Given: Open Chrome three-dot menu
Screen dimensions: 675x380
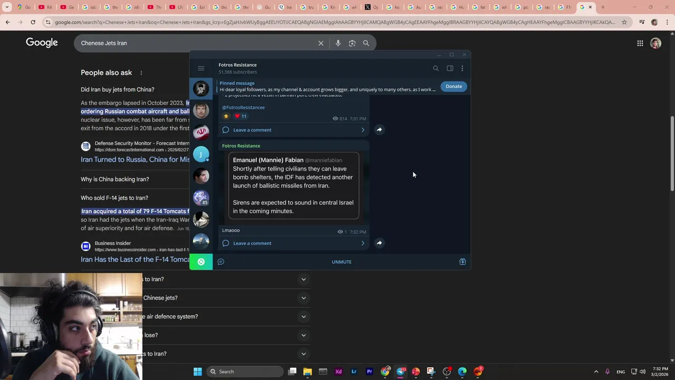Looking at the screenshot, I should pos(668,22).
